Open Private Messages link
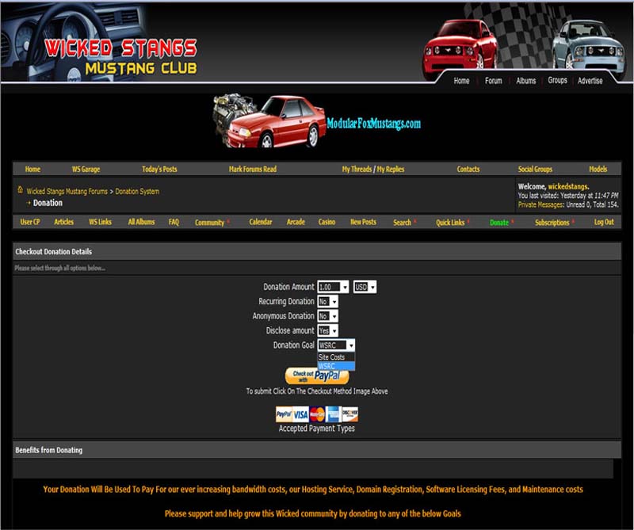This screenshot has height=530, width=634. (x=540, y=204)
